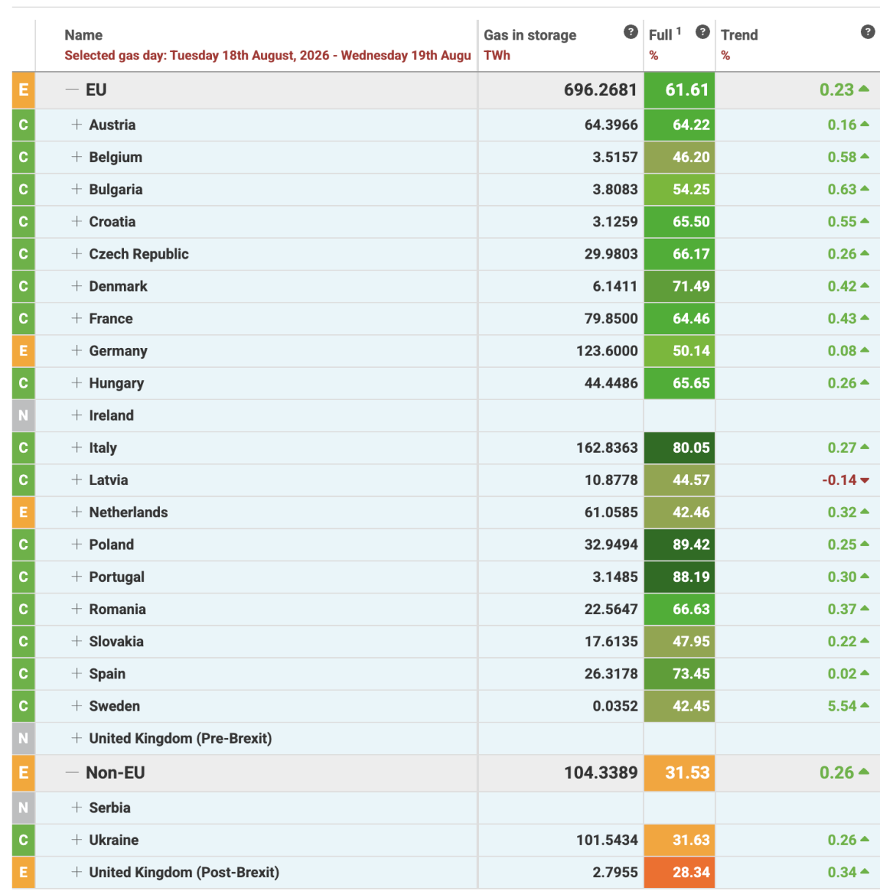
Task: Expand the Spain row
Action: click(77, 673)
